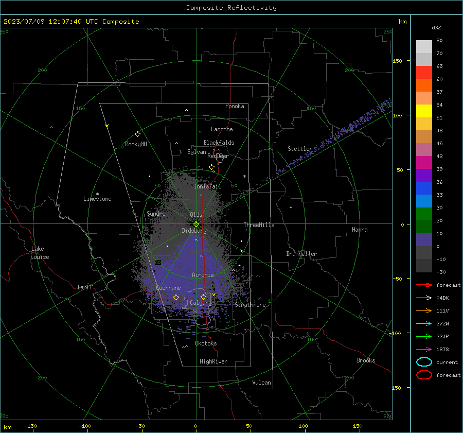Click the white plus marker west of Hanna

[x=291, y=207]
